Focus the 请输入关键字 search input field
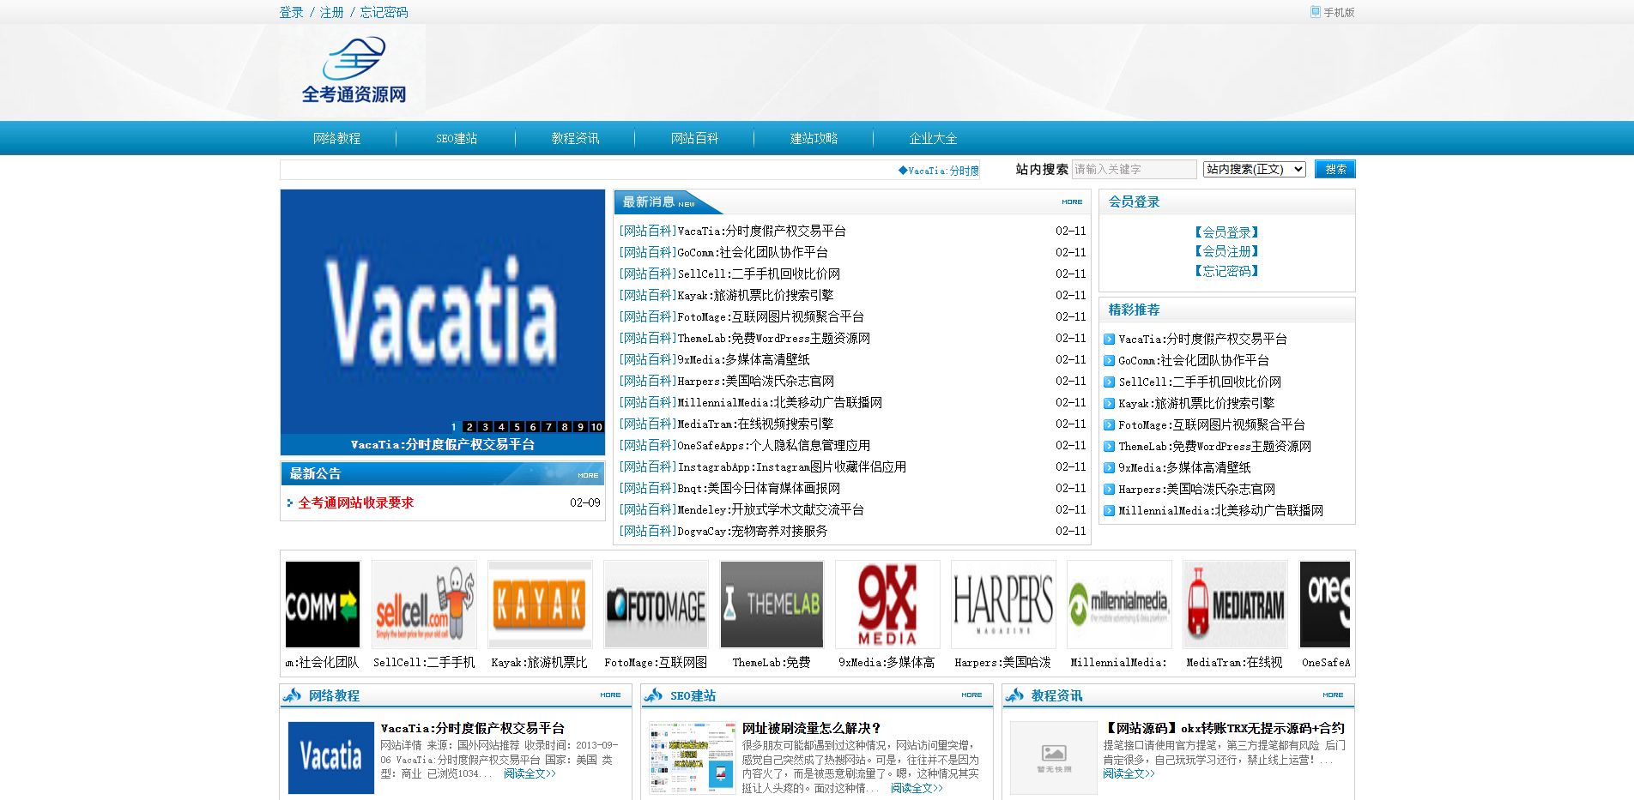Screen dimensions: 1634x800 (x=1133, y=170)
